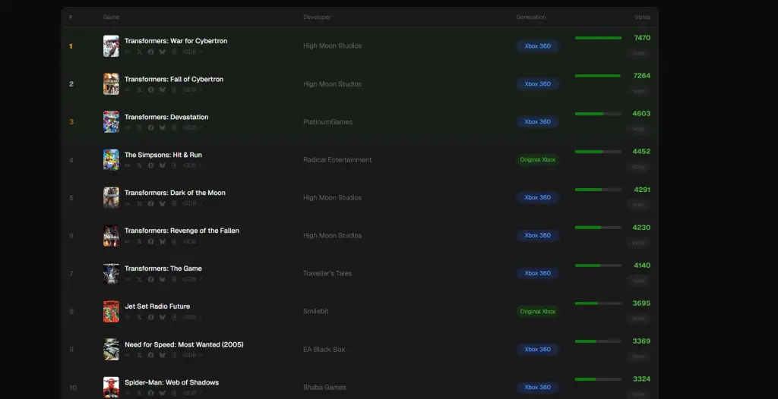The width and height of the screenshot is (778, 399).
Task: Share Transformers: Devastation on Threads
Action: coord(174,127)
